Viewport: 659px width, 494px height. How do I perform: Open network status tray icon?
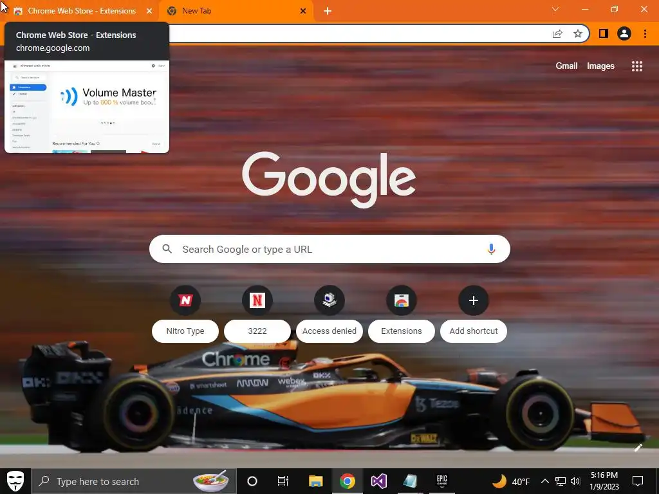click(561, 481)
